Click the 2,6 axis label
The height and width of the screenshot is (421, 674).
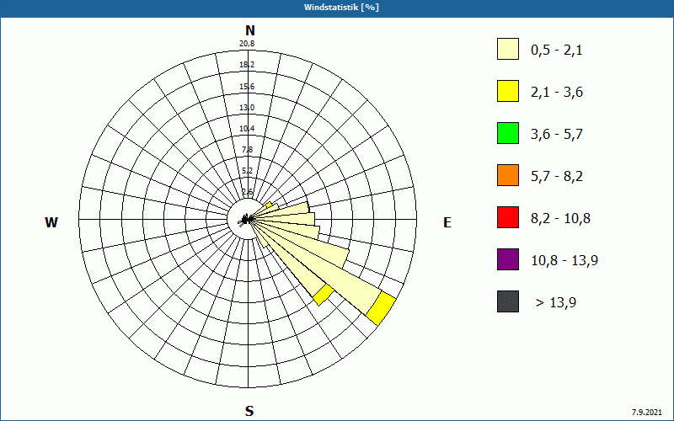pos(248,192)
